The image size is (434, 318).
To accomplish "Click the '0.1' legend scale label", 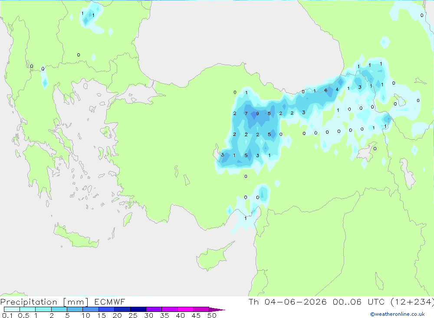I will pyautogui.click(x=7, y=315).
